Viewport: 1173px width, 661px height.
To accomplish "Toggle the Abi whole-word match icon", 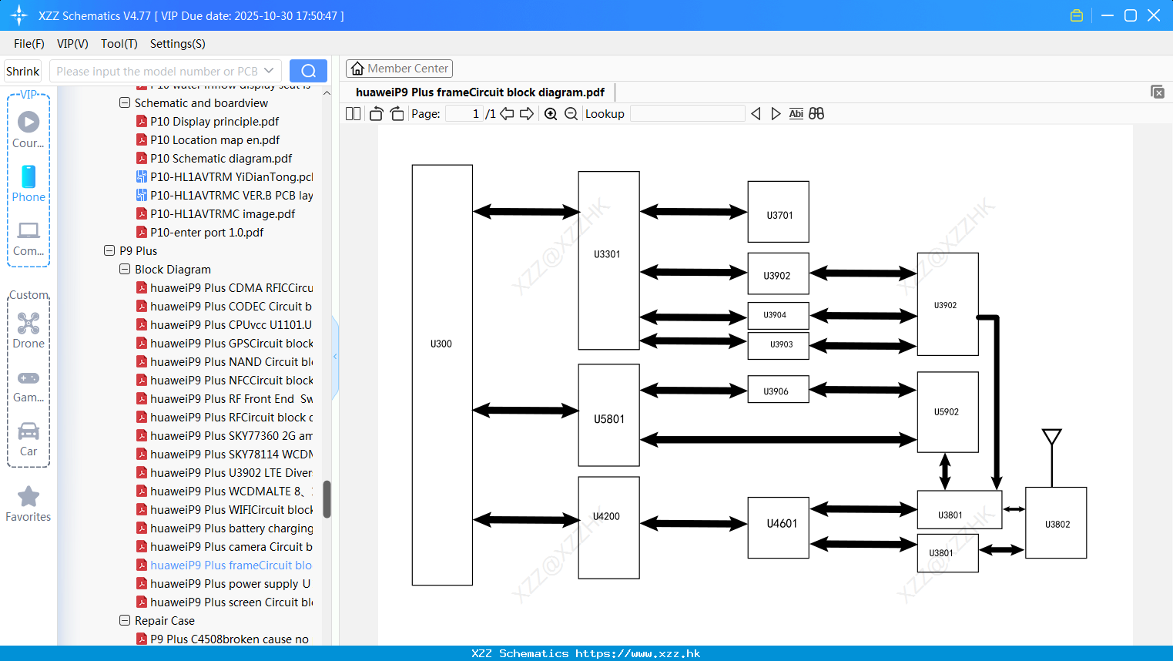I will coord(796,114).
